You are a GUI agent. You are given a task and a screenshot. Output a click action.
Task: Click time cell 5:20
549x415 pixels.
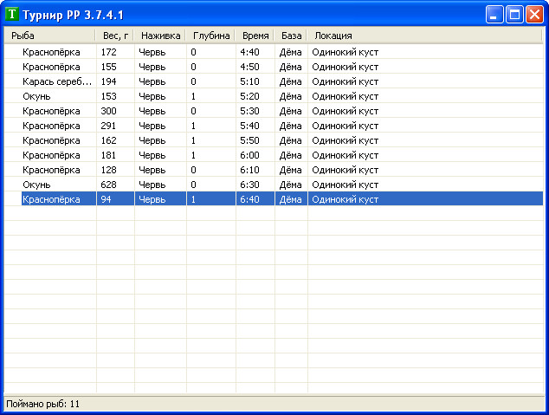[x=249, y=96]
